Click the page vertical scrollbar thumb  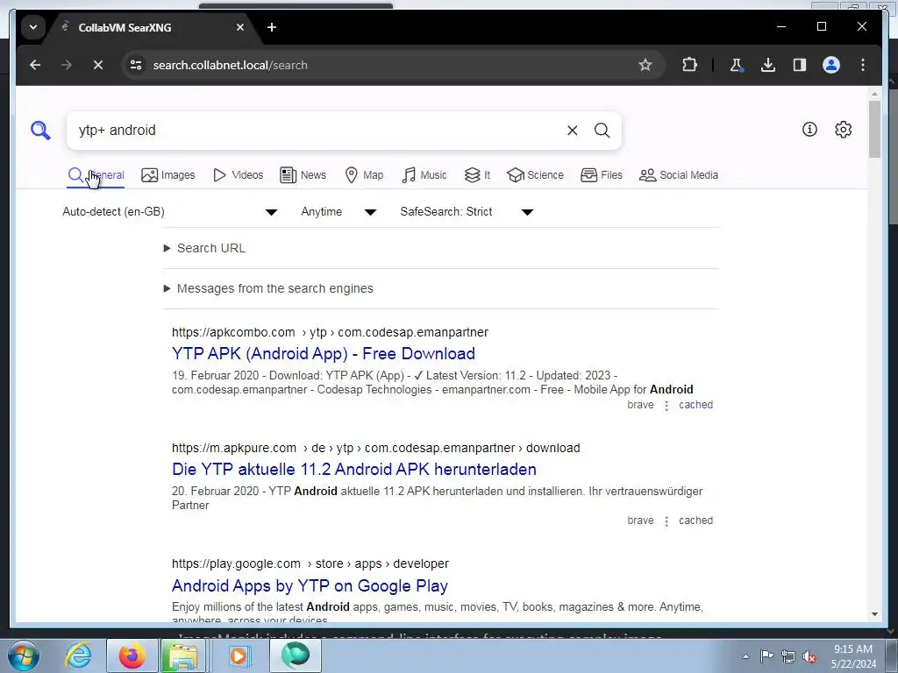click(x=874, y=130)
